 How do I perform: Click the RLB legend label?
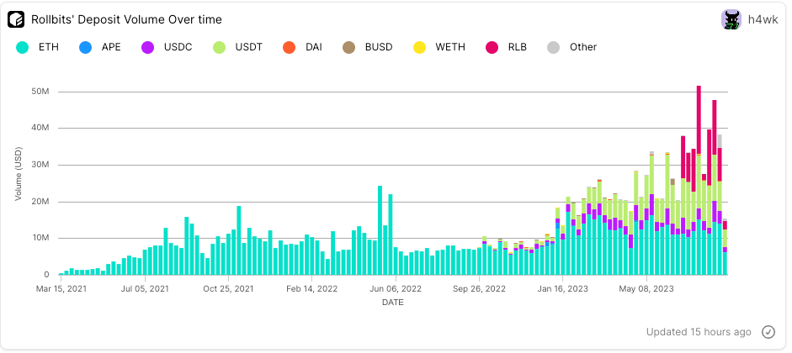click(518, 47)
